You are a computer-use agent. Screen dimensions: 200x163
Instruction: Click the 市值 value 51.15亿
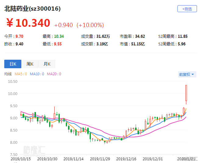coord(138,44)
